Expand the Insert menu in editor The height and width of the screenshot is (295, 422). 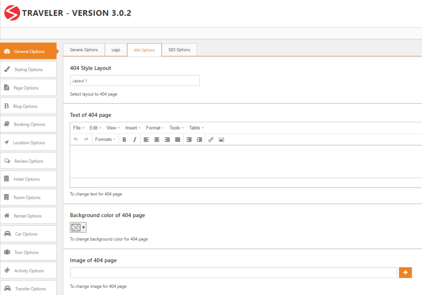coord(133,128)
